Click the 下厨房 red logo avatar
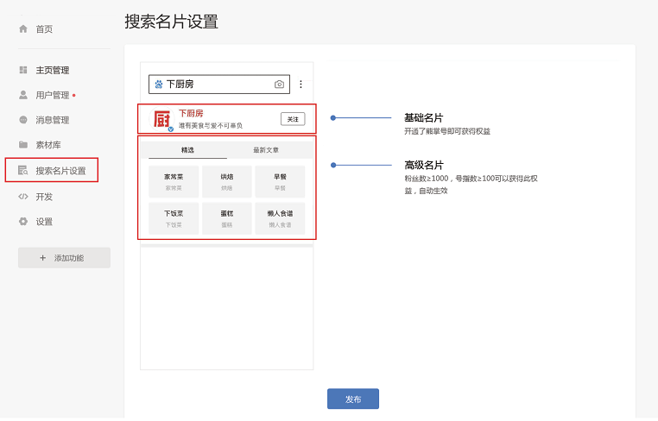 (x=162, y=119)
